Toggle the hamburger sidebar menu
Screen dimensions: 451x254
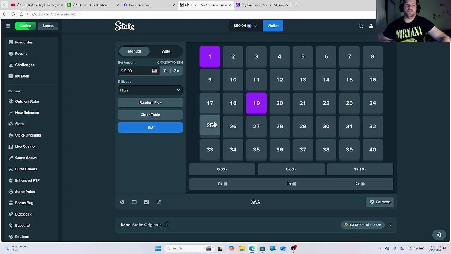point(8,26)
